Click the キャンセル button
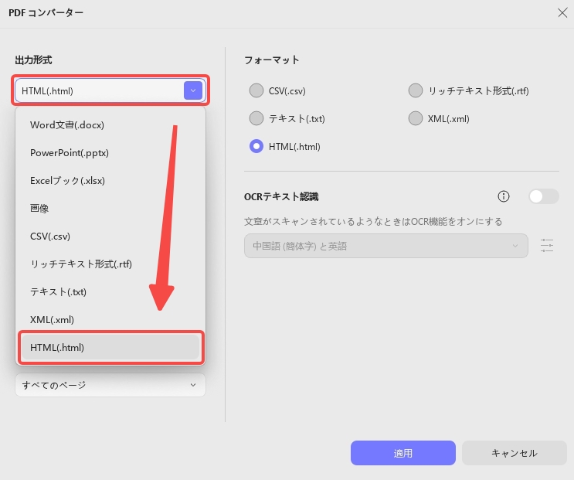The height and width of the screenshot is (480, 574). [515, 453]
